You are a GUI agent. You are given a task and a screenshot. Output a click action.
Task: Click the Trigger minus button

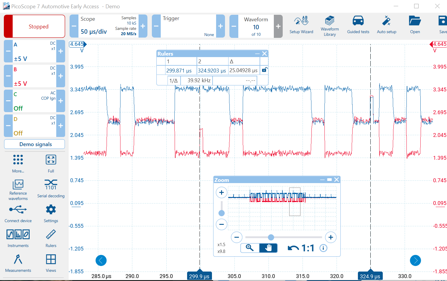click(156, 26)
